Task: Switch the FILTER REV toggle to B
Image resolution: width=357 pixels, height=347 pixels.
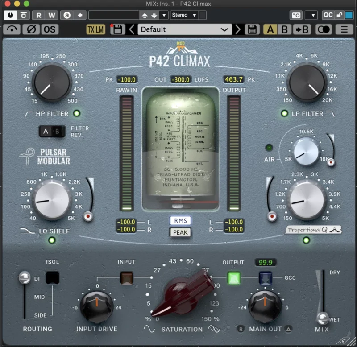Action: coord(57,132)
